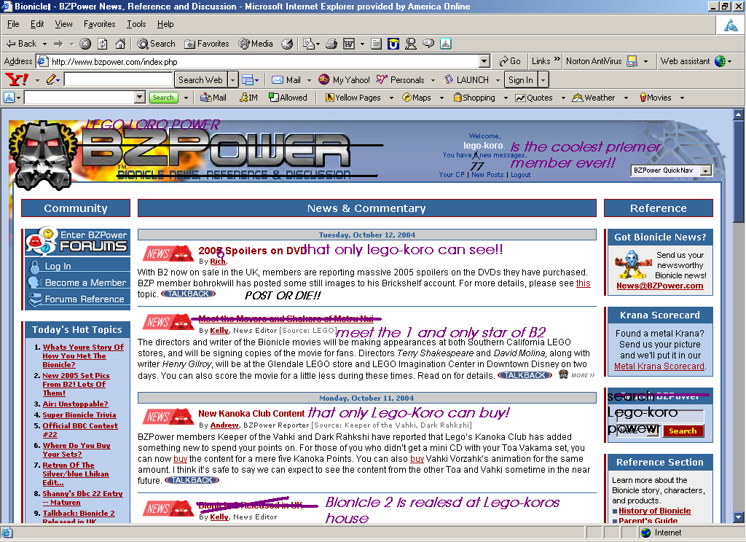
Task: Open Personals in the Yahoo toolbar
Action: (x=400, y=80)
